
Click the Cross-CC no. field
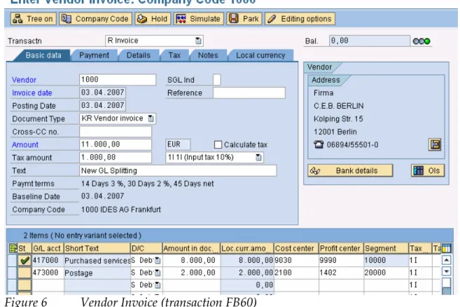click(116, 132)
